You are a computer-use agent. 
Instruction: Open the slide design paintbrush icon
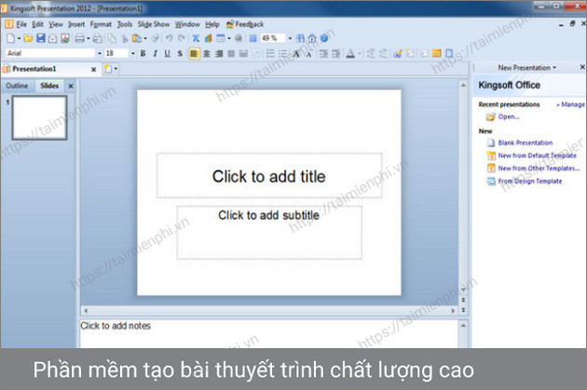click(398, 53)
